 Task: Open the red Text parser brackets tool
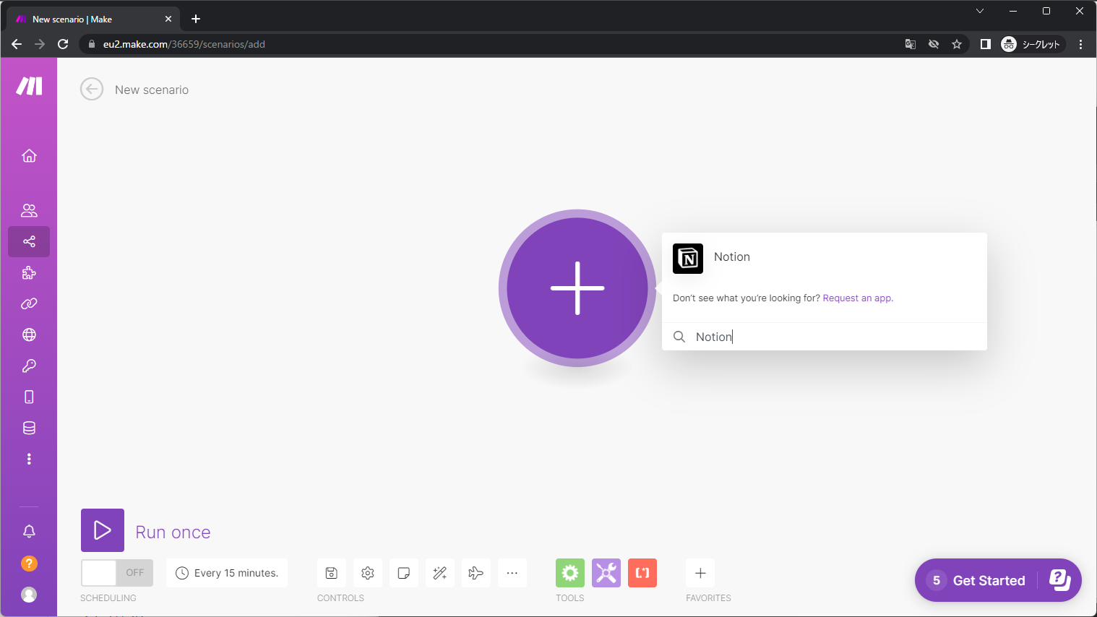click(642, 573)
